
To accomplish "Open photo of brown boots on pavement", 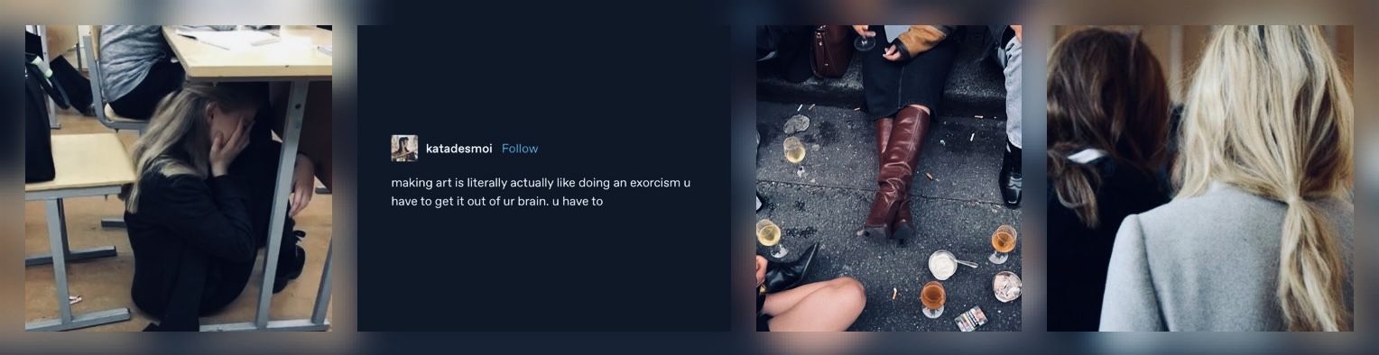I will coord(889,178).
